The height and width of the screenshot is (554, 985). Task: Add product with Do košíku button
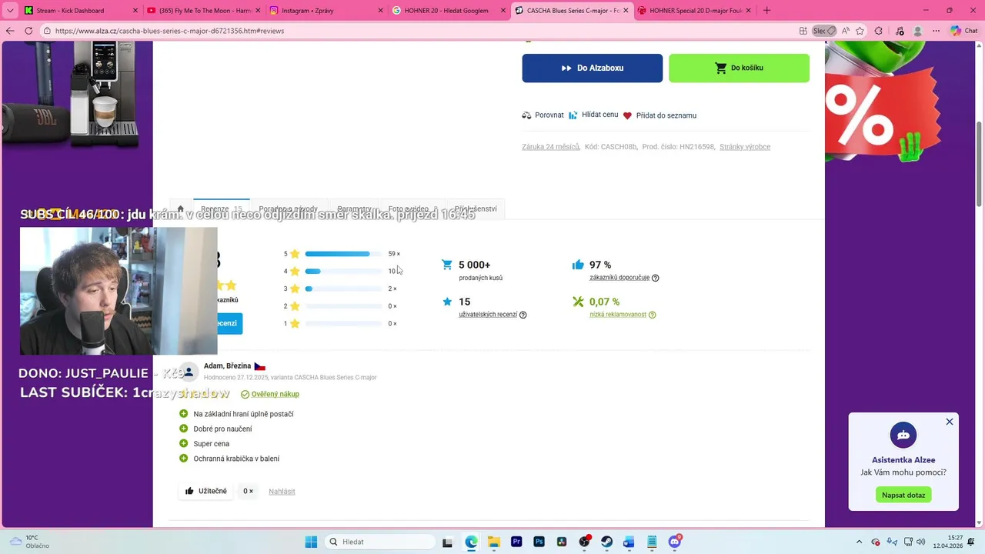pos(739,68)
